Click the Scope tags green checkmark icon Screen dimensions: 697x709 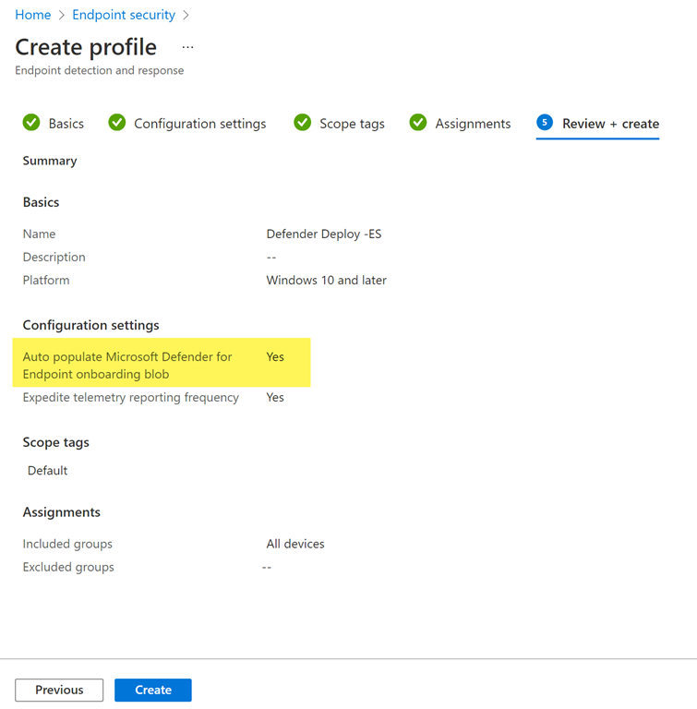click(303, 123)
